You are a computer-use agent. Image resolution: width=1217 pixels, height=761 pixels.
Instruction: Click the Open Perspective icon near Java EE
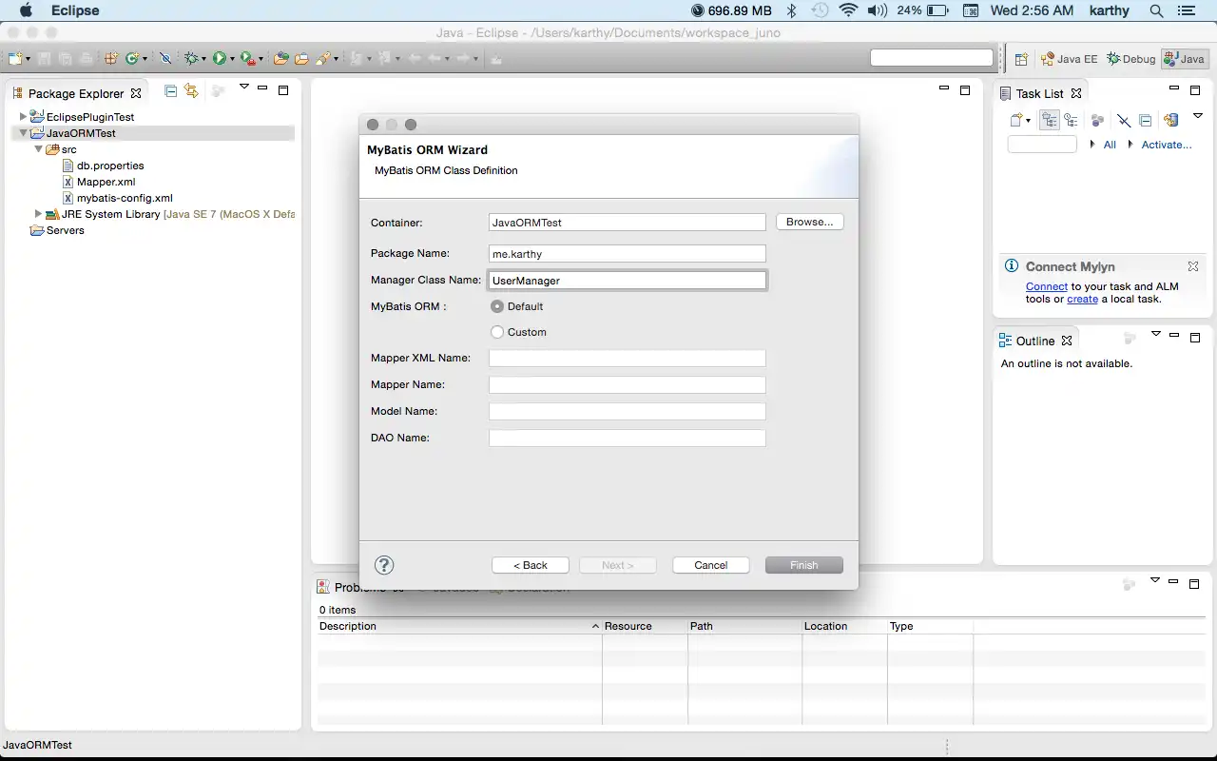pos(1021,59)
